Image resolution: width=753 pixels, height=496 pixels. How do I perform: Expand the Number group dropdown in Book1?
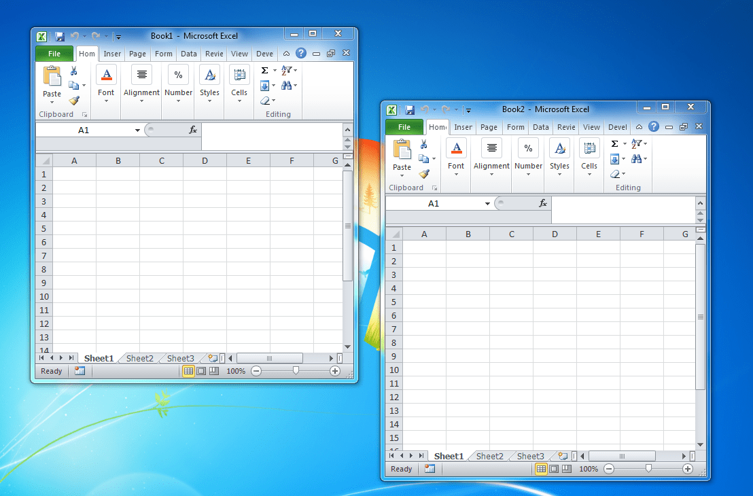178,102
